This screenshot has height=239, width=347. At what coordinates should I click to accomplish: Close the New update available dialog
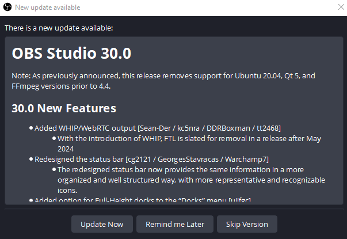tap(341, 7)
